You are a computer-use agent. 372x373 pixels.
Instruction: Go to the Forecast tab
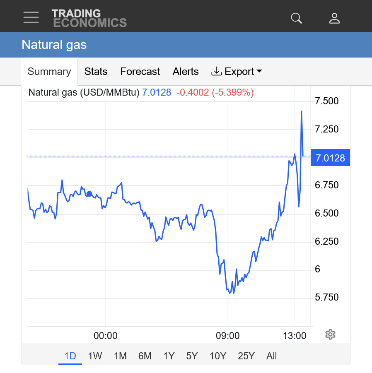point(140,72)
